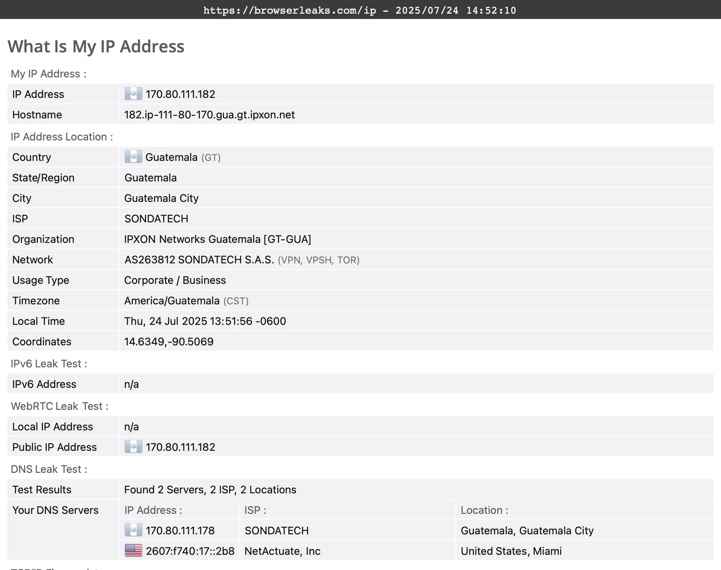Click NetActuate, Inc in DNS table
This screenshot has height=570, width=721.
283,551
